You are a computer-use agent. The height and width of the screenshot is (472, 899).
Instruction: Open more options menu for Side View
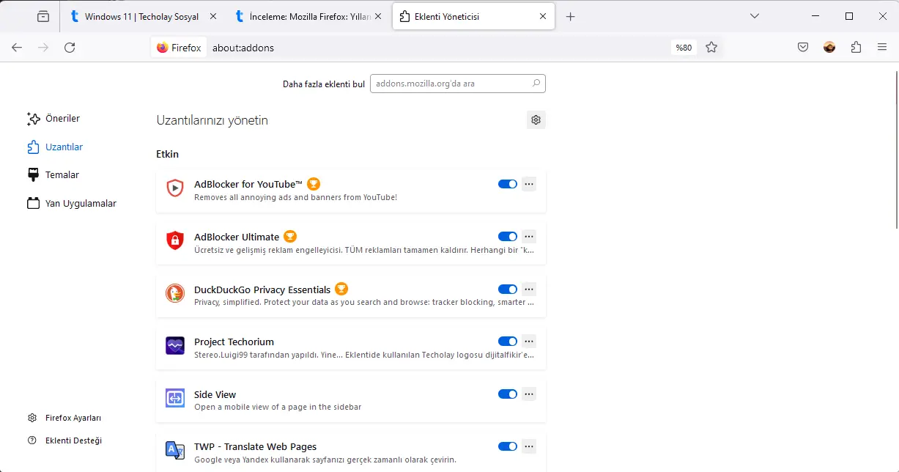point(529,394)
